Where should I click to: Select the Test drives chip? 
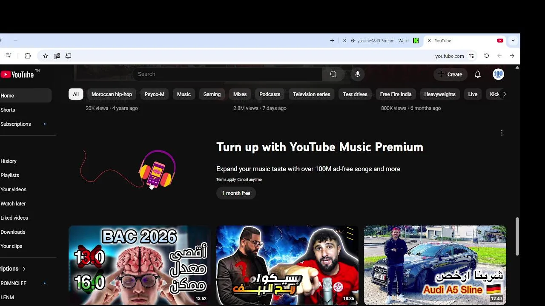click(x=355, y=94)
